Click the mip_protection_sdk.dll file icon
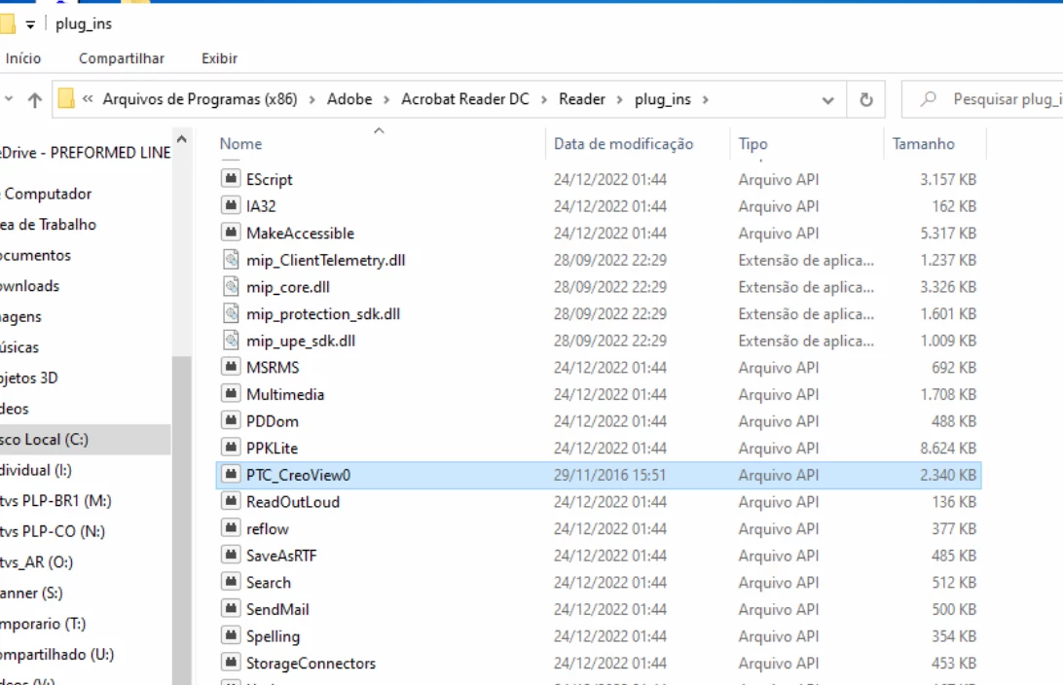Image resolution: width=1063 pixels, height=685 pixels. (x=231, y=313)
